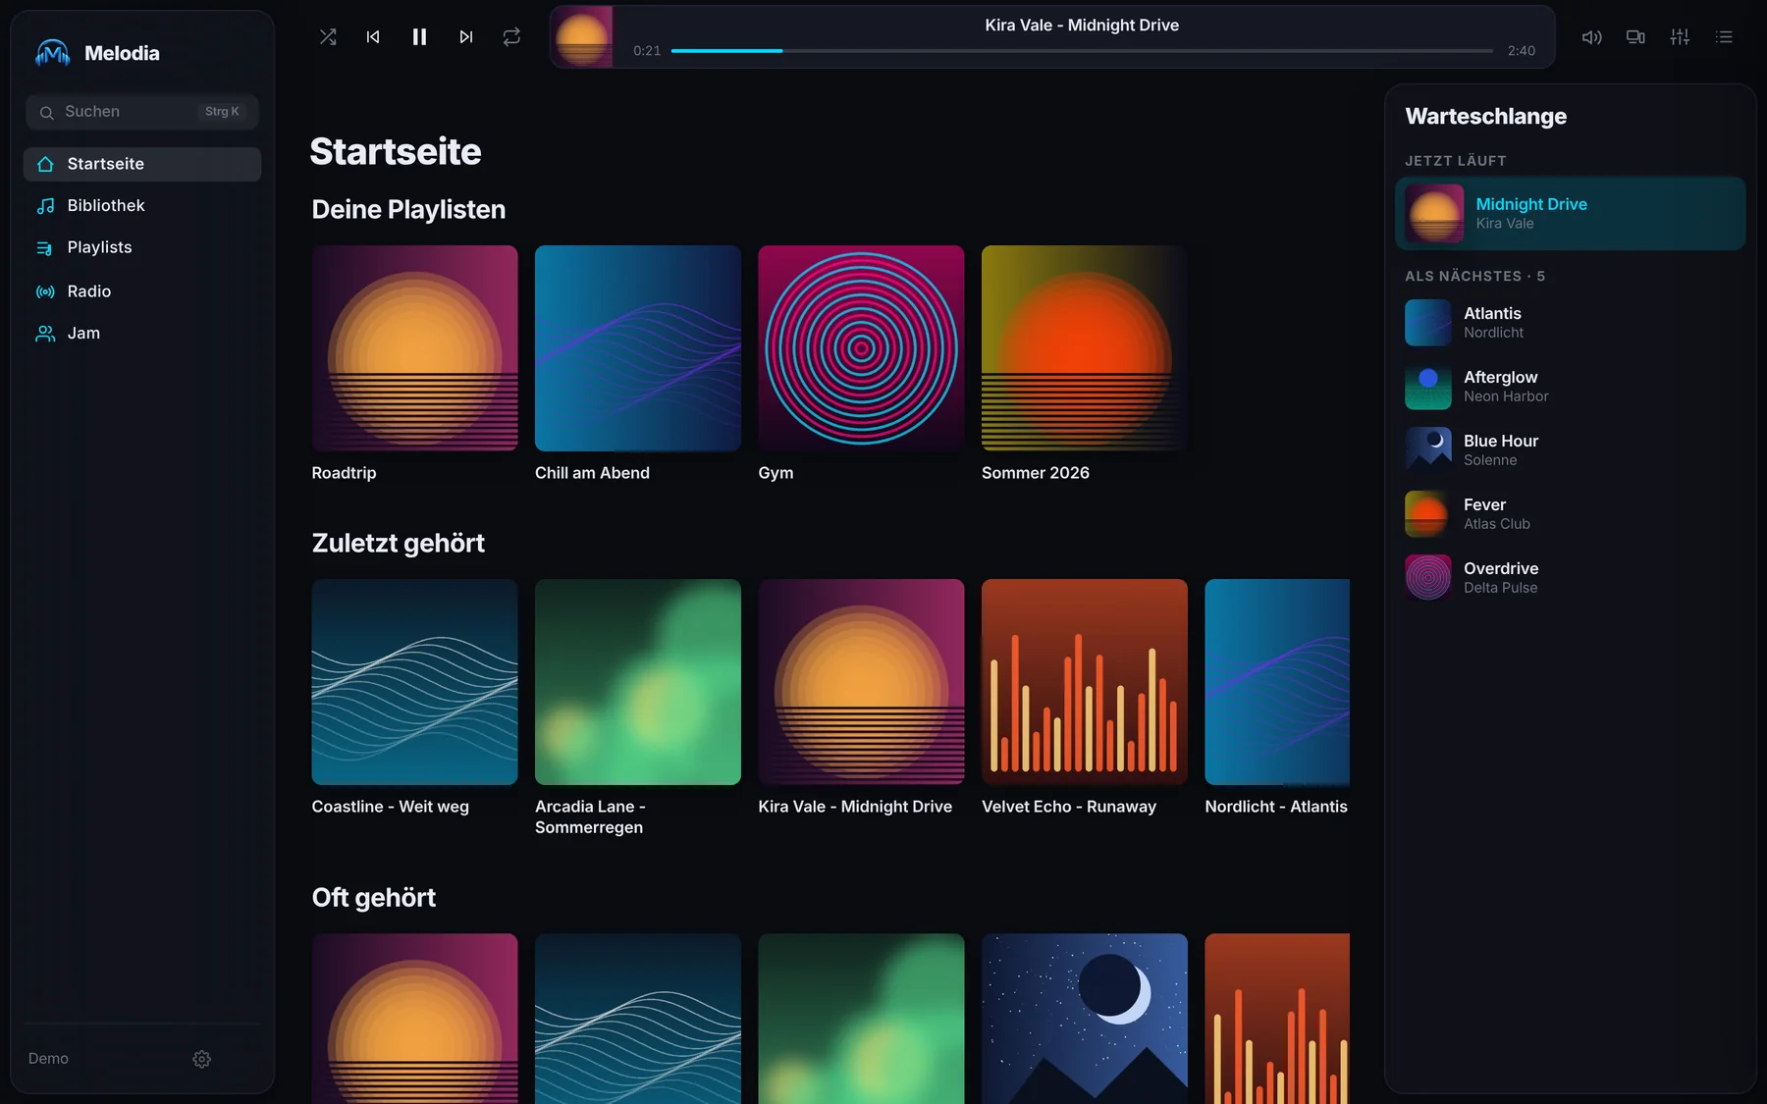
Task: Click the Fever queue thumbnail
Action: point(1428,514)
